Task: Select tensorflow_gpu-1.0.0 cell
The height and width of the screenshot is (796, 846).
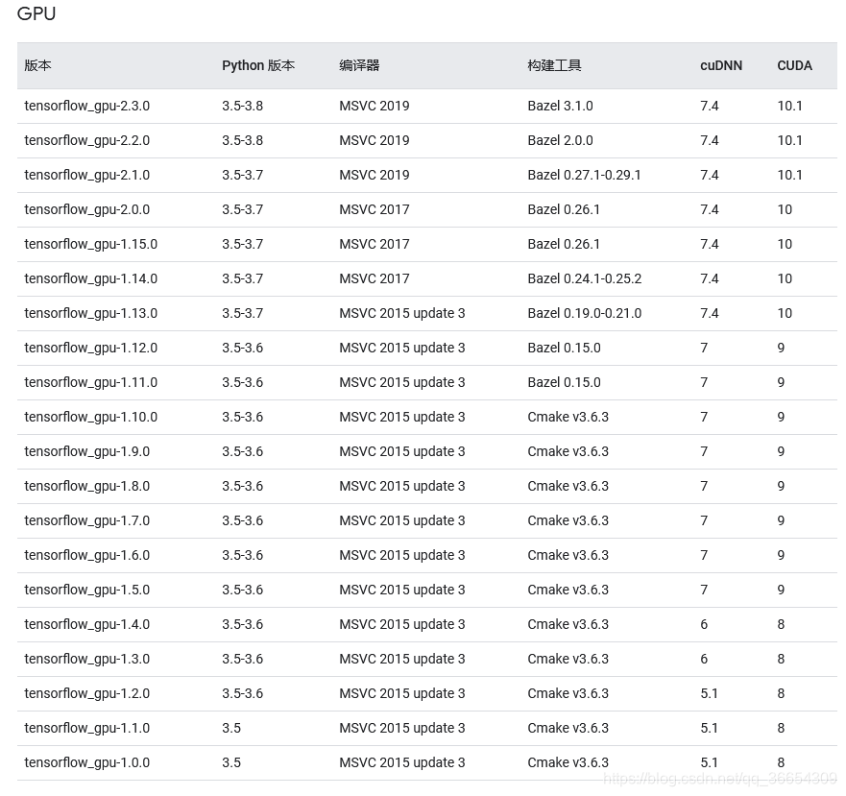Action: coord(86,762)
